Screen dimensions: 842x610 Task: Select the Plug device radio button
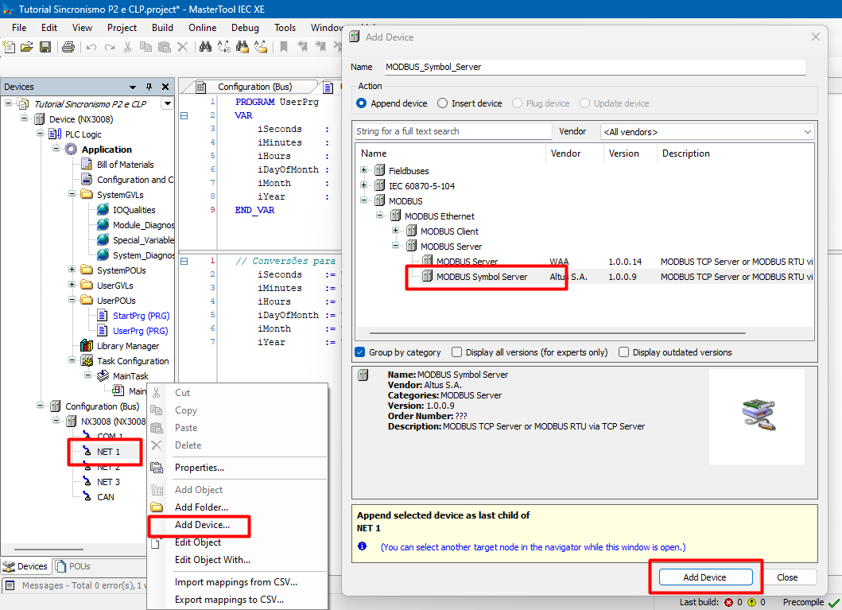coord(517,103)
